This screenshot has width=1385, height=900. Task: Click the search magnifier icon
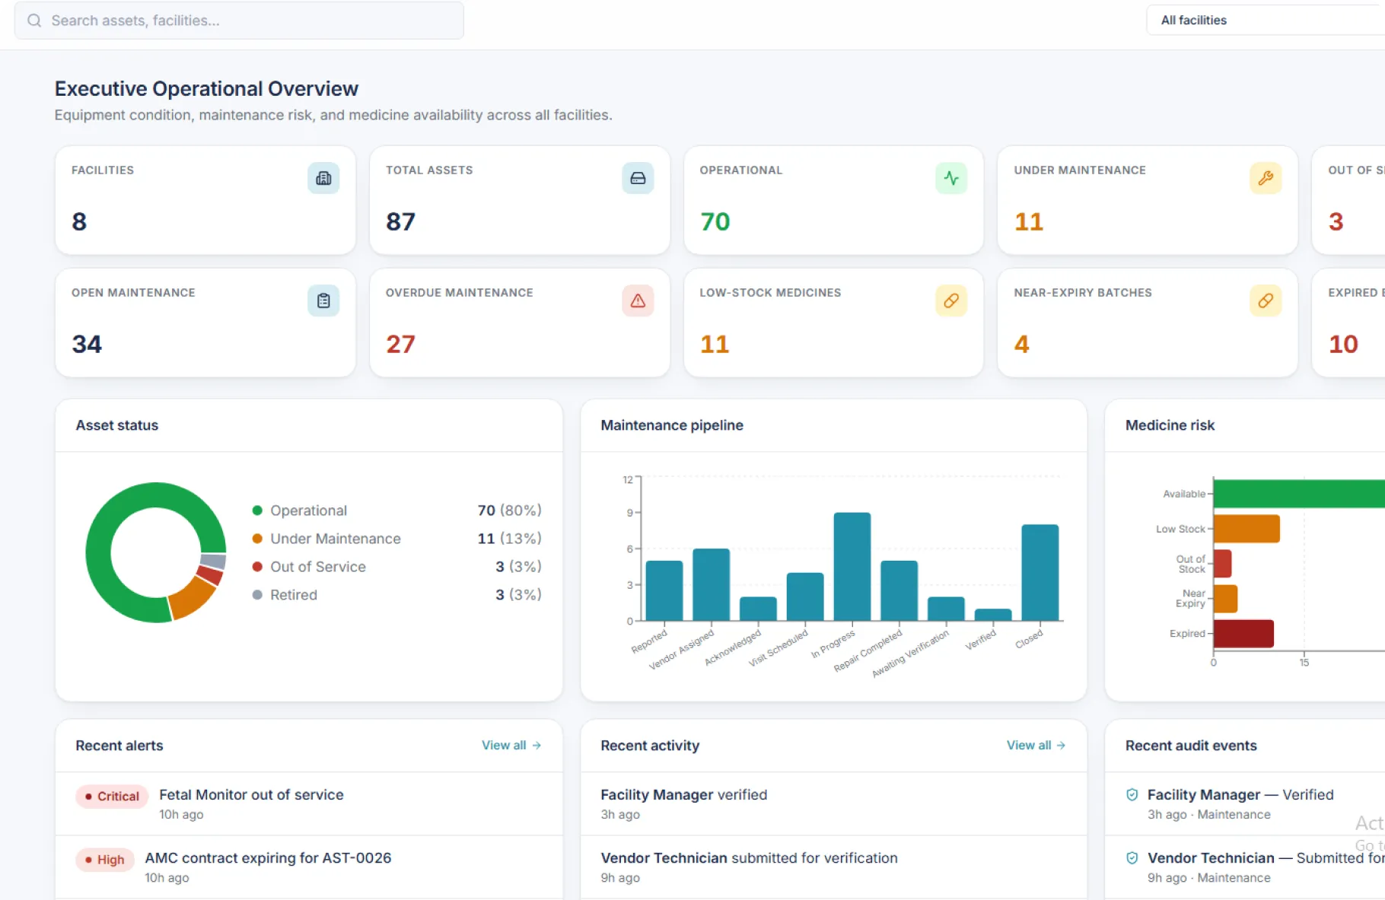click(34, 21)
